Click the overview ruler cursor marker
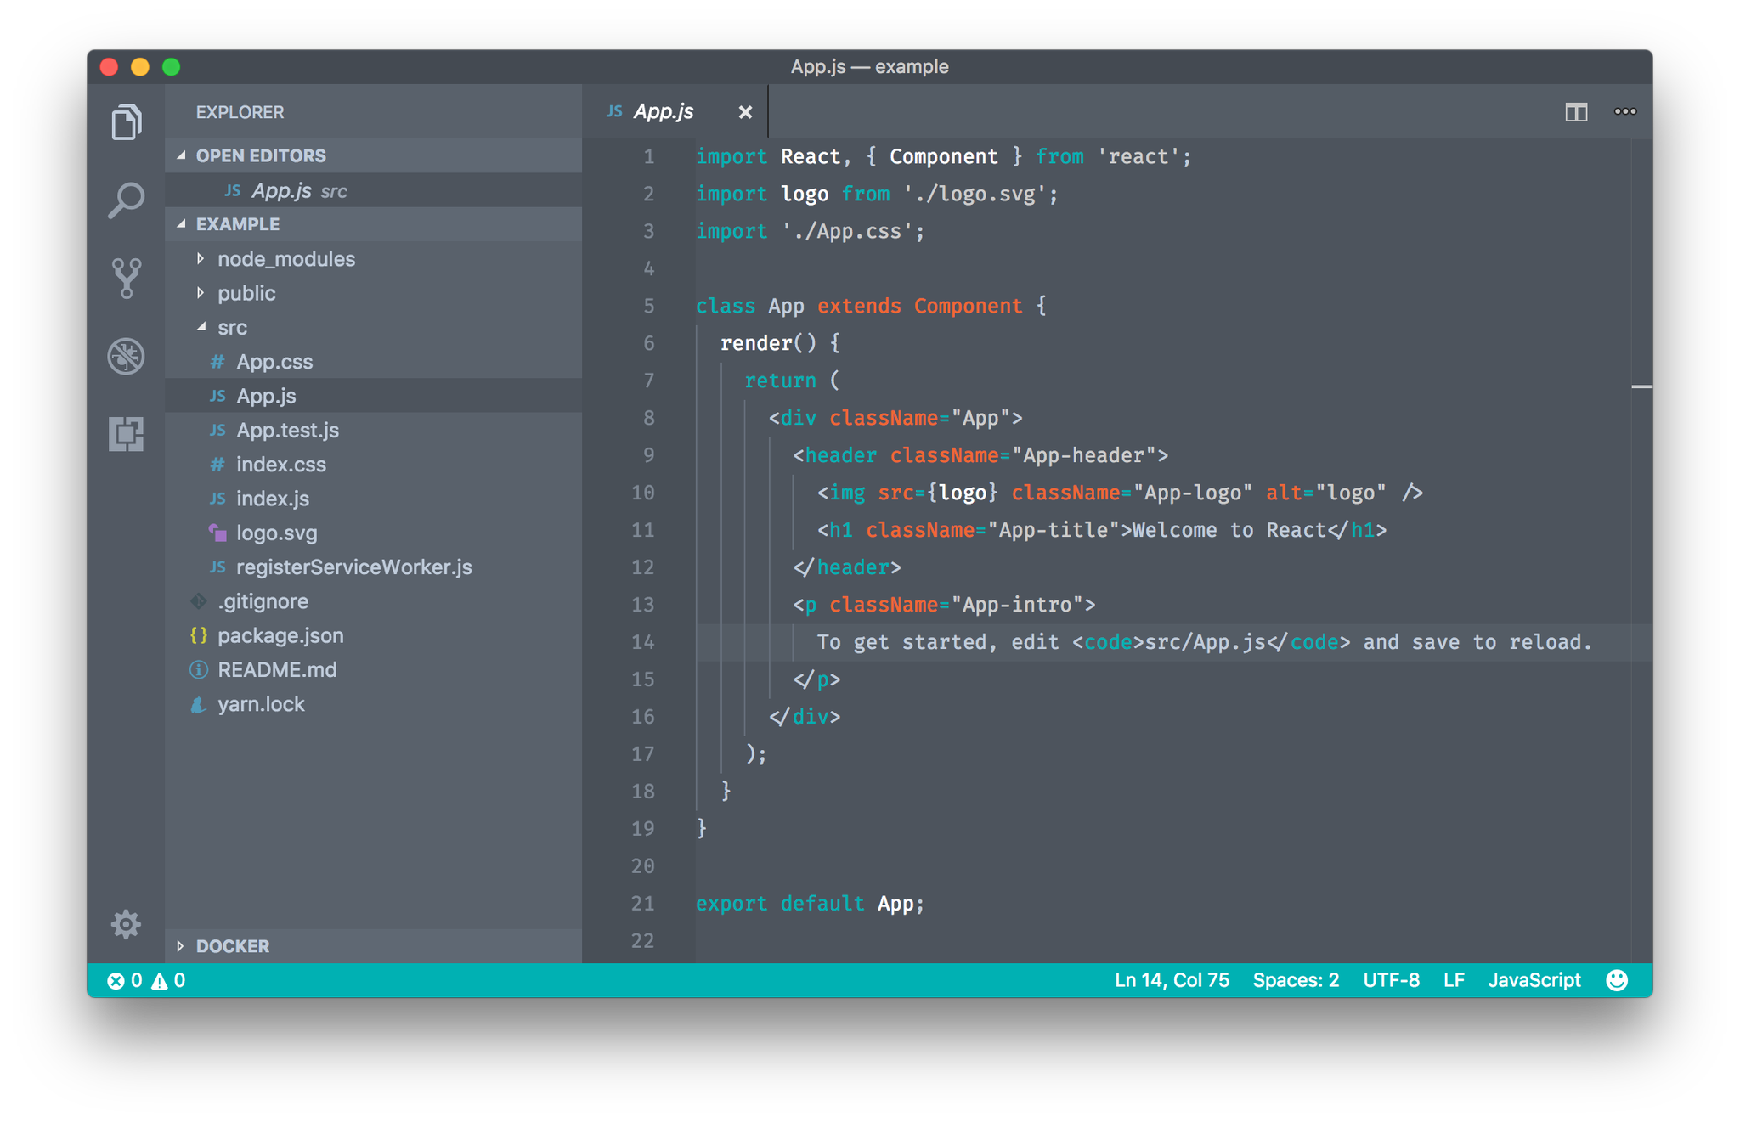This screenshot has width=1740, height=1122. [x=1641, y=386]
